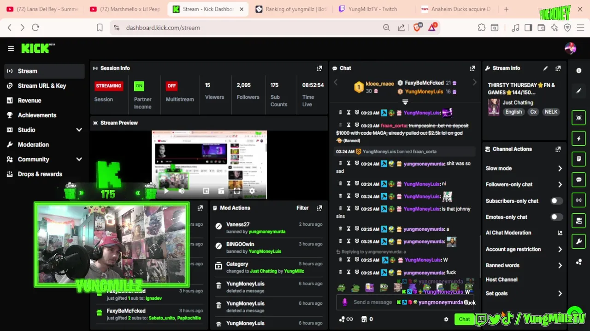Open Followers-only chat options
This screenshot has height=331, width=590.
click(524, 184)
